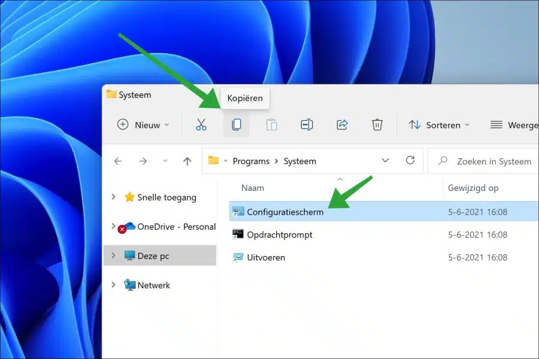Open recent locations chevron dropdown
The image size is (539, 359).
coord(165,161)
